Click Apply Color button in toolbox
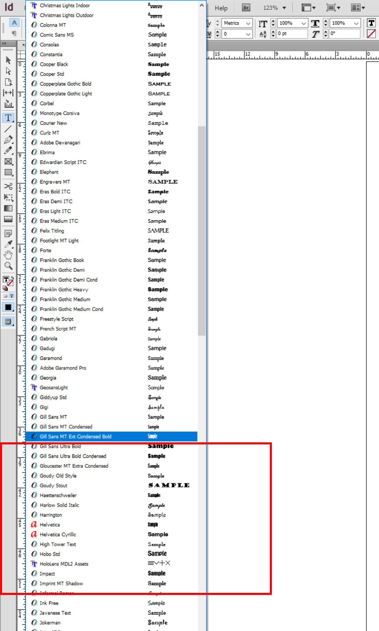379x631 pixels. pos(8,307)
